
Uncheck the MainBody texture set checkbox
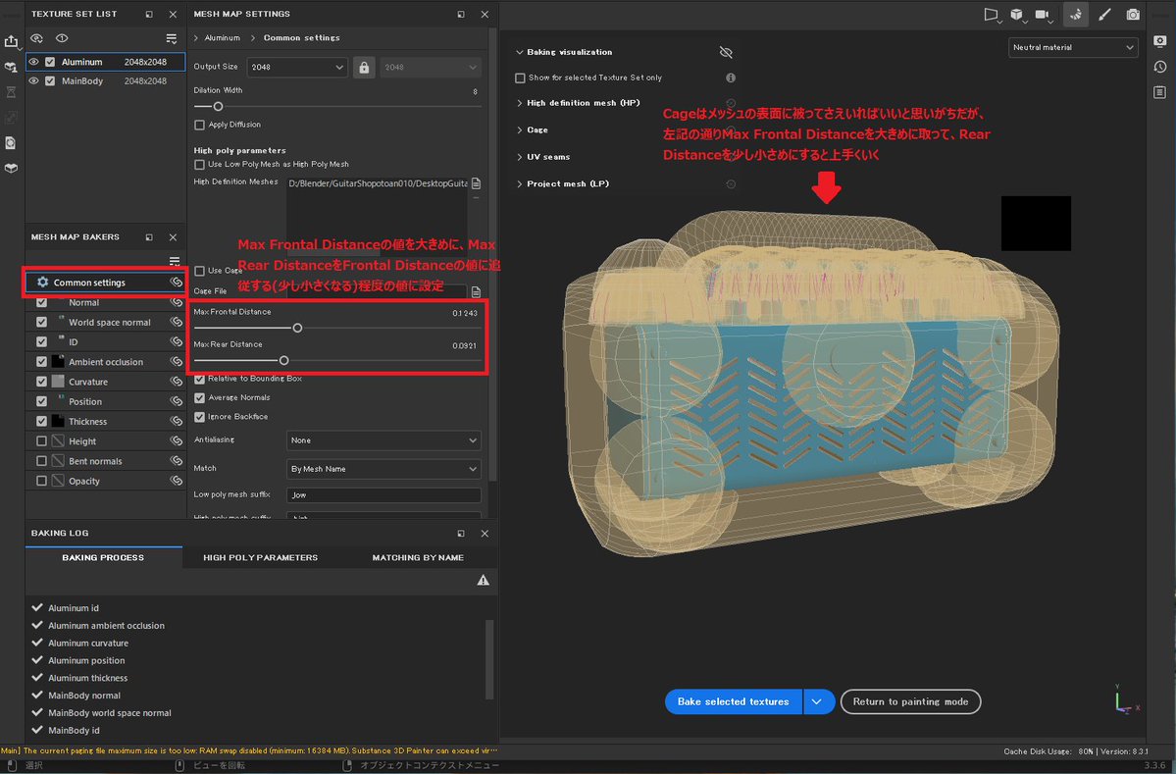point(50,81)
